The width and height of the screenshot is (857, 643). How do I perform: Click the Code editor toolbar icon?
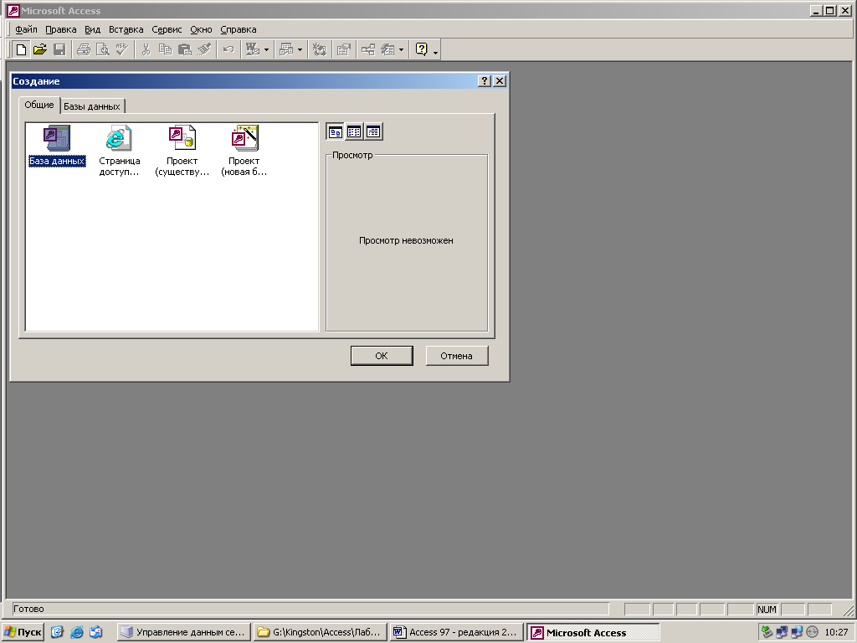coord(319,49)
